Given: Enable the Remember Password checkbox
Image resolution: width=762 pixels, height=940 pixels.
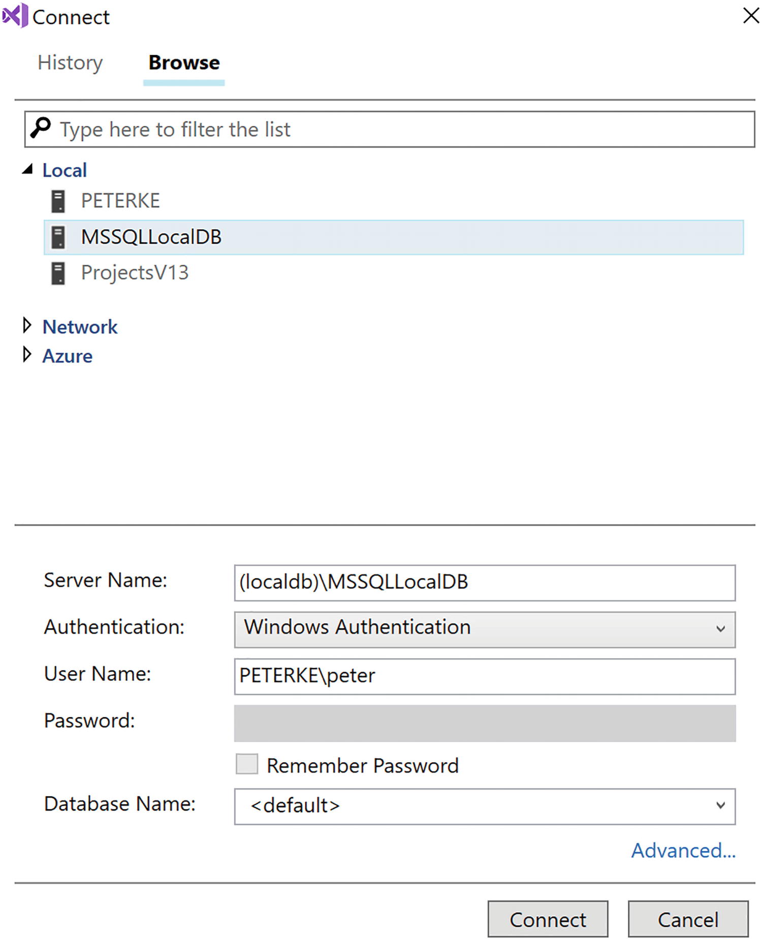Looking at the screenshot, I should tap(247, 764).
